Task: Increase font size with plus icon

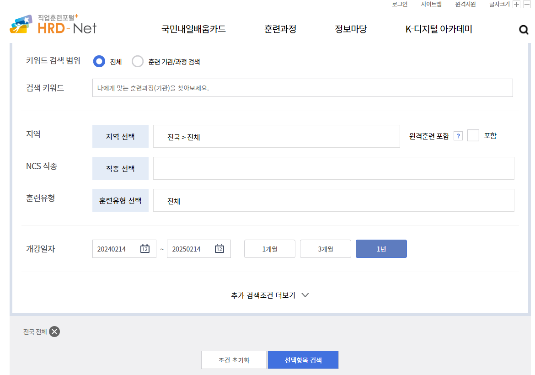Action: click(516, 5)
